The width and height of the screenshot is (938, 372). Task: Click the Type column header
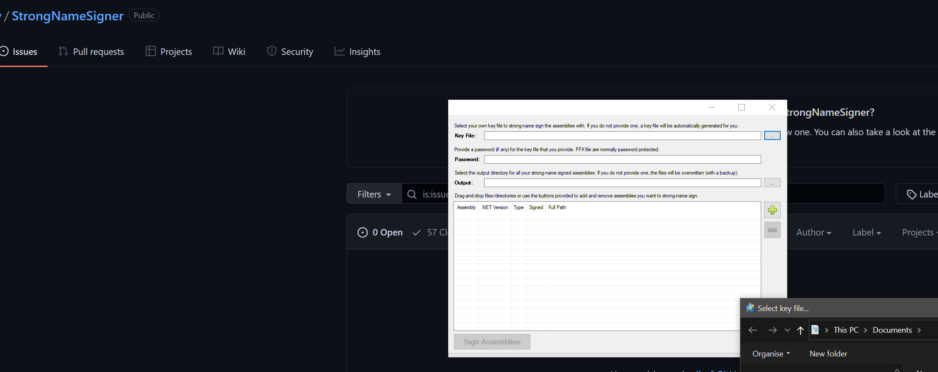click(x=518, y=207)
